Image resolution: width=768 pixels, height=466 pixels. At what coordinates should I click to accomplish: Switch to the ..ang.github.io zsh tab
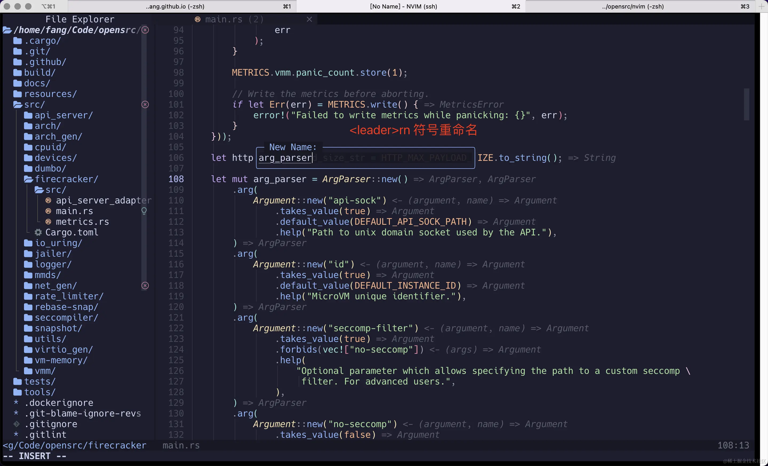175,6
